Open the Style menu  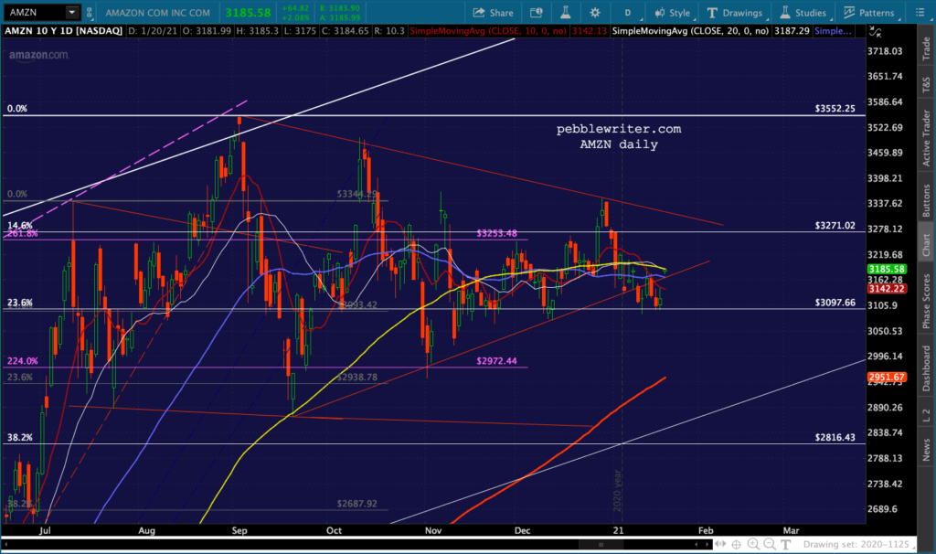pos(672,13)
